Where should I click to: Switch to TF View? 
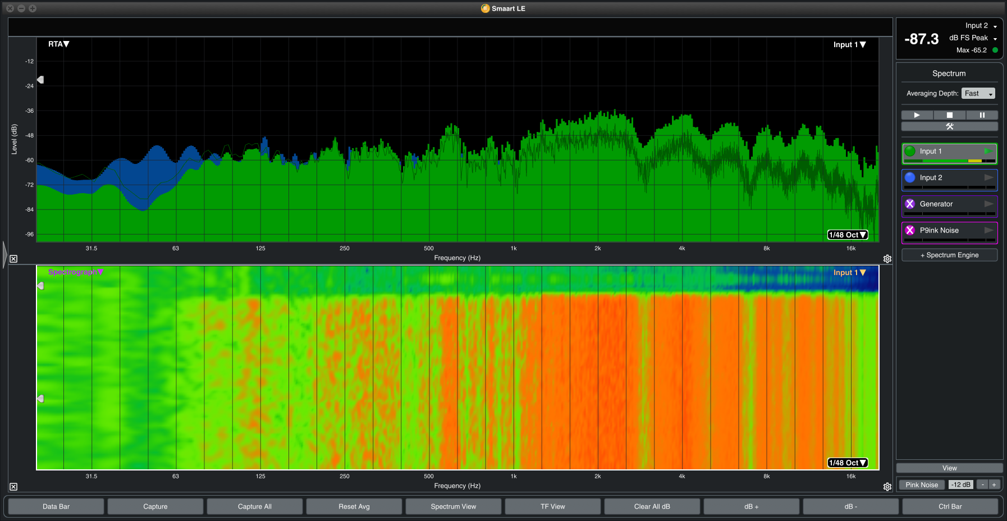pos(553,506)
